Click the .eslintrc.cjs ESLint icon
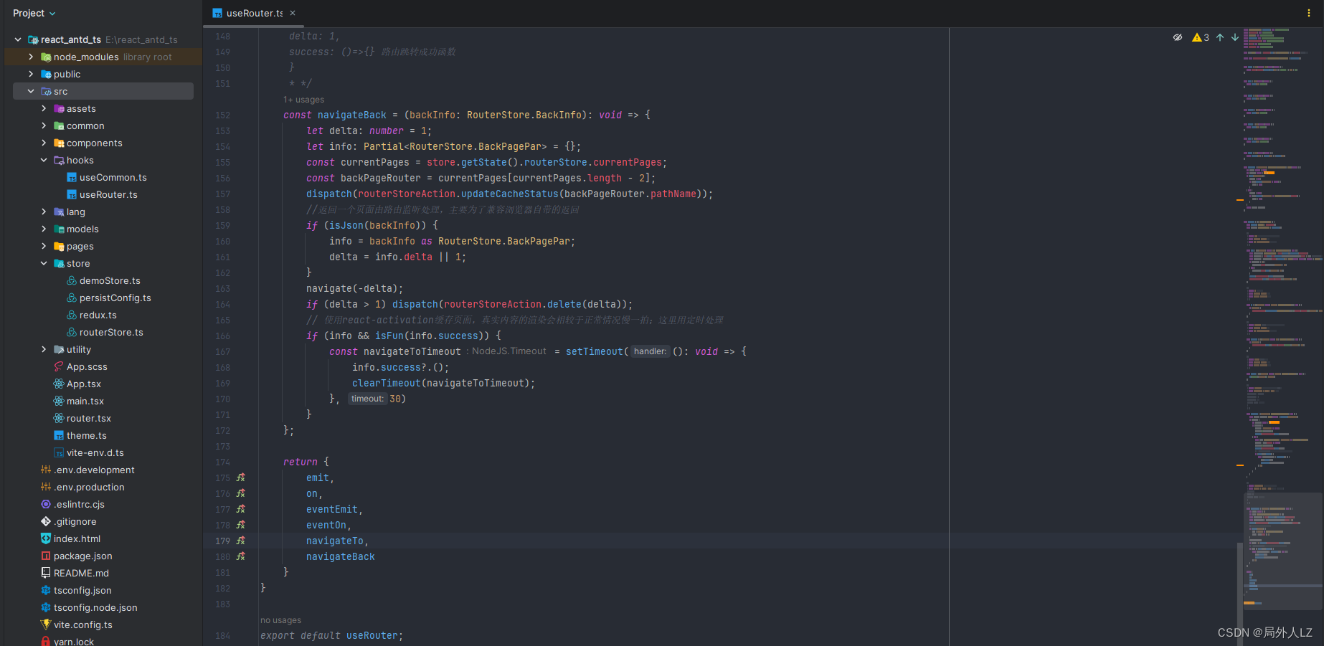The width and height of the screenshot is (1324, 646). (x=46, y=504)
